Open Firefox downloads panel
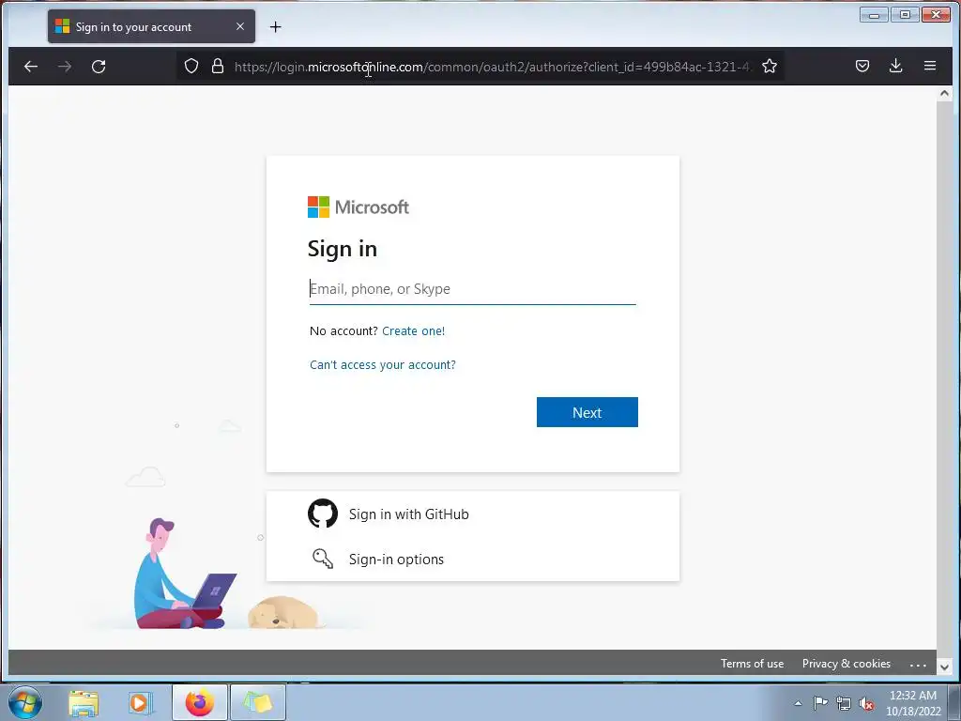 coord(896,67)
